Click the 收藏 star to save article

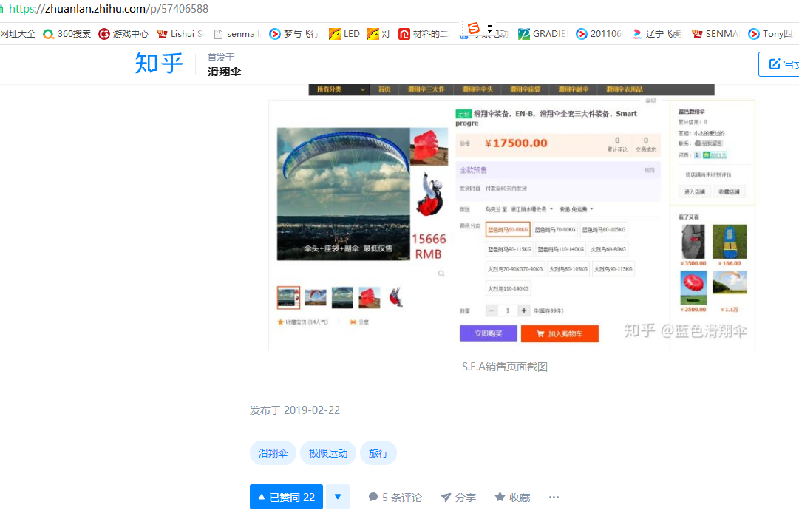click(512, 497)
